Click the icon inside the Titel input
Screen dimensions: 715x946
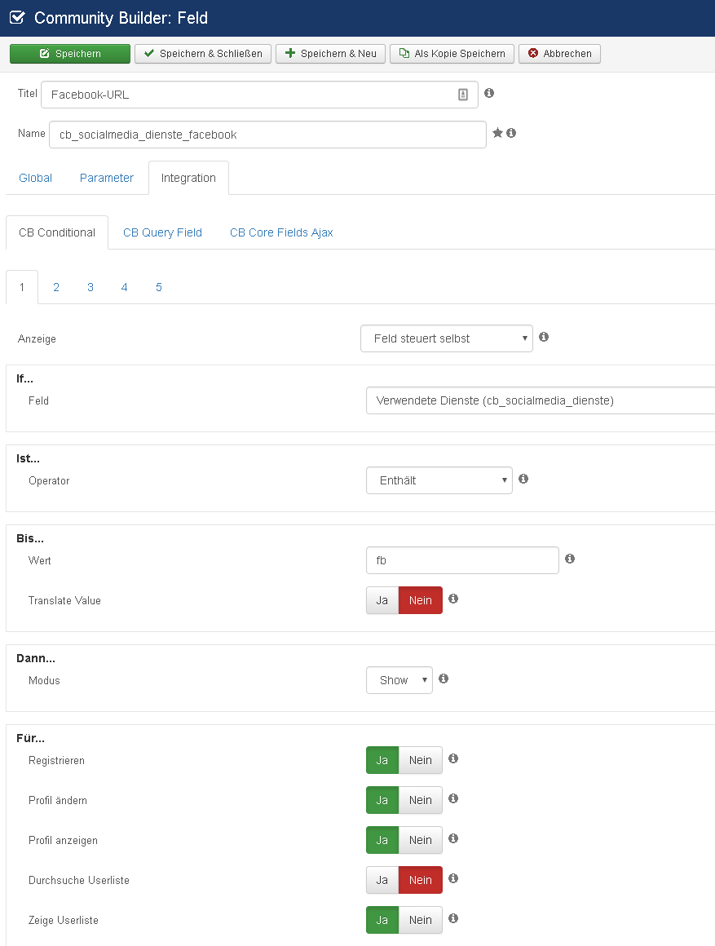(463, 95)
